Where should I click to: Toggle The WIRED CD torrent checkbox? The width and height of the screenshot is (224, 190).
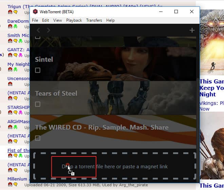pyautogui.click(x=38, y=138)
